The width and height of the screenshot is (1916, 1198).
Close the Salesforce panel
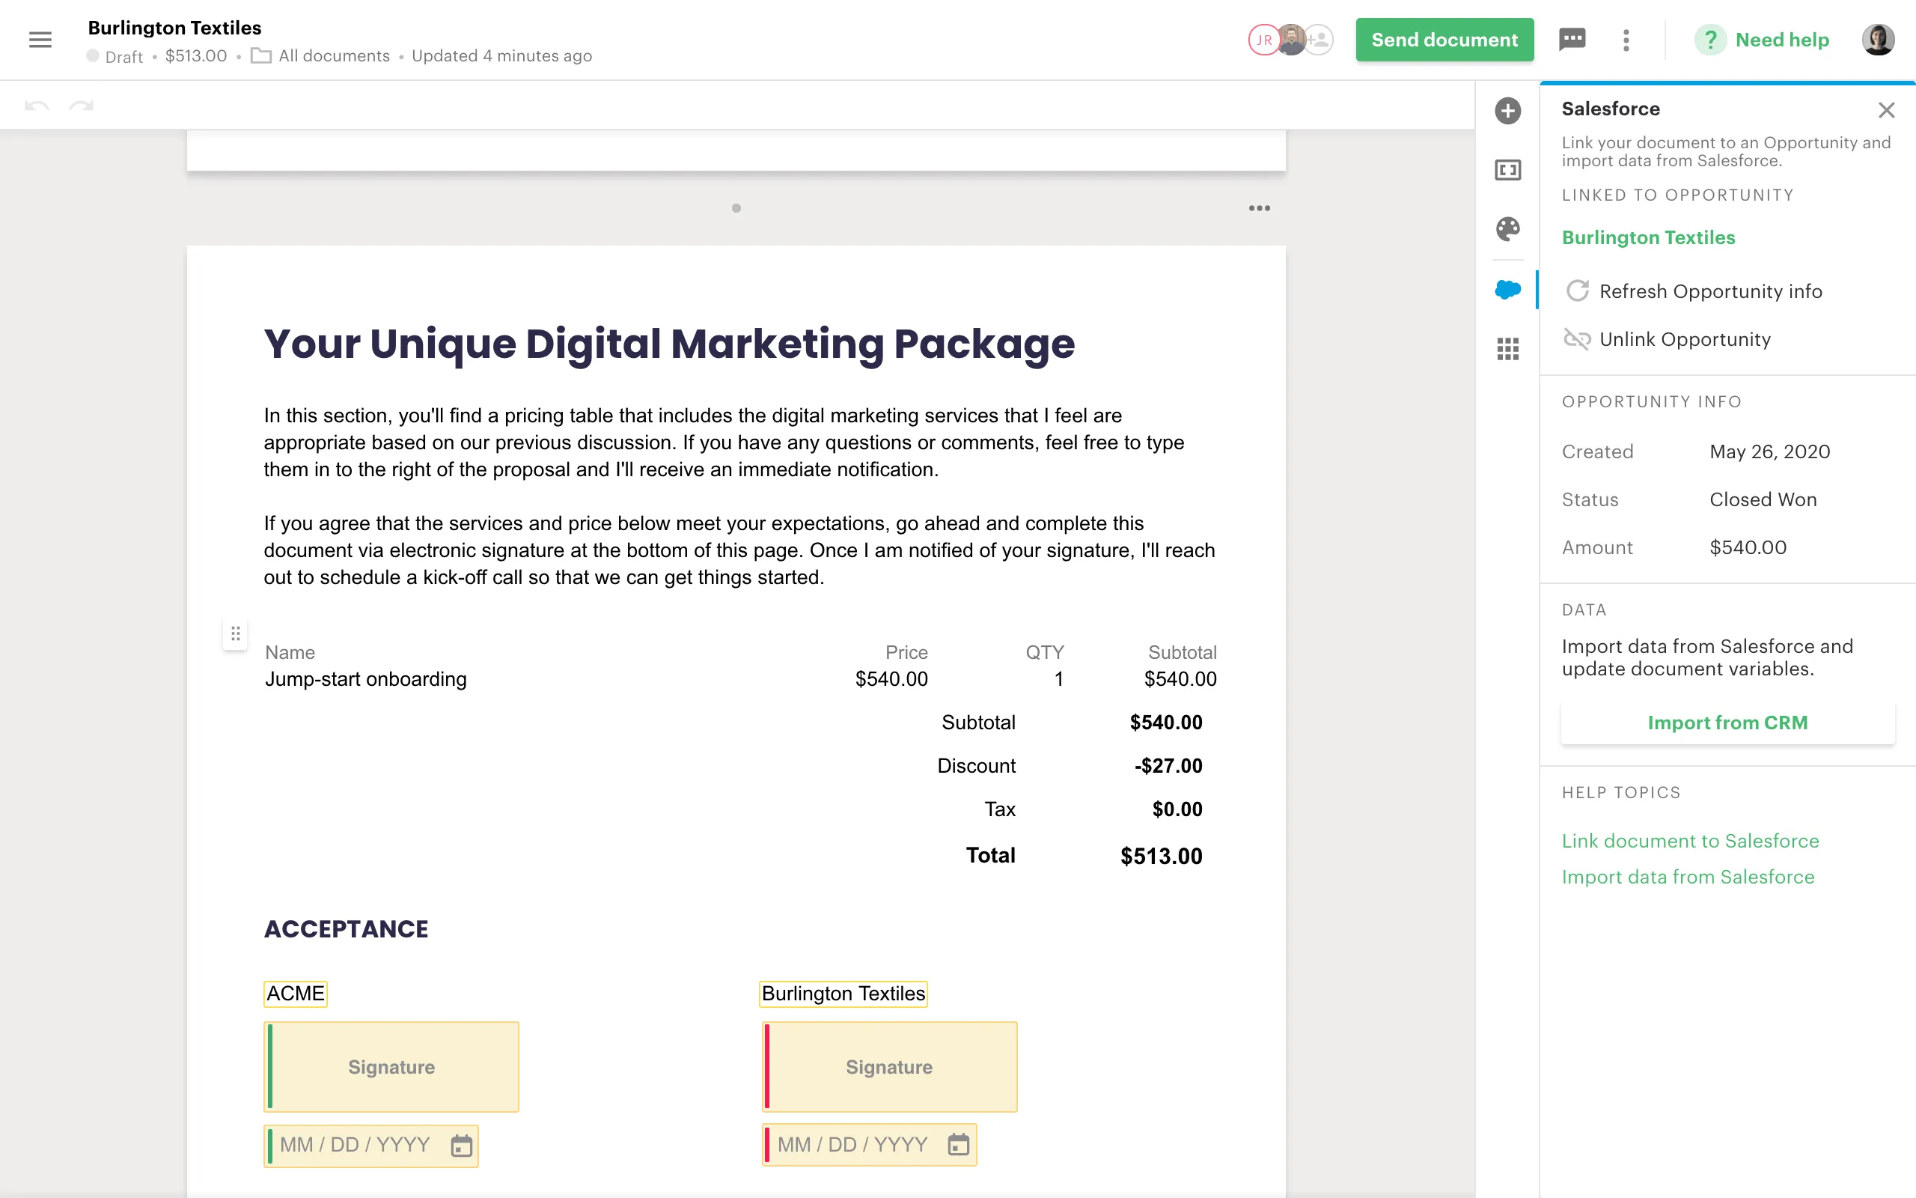pos(1886,110)
